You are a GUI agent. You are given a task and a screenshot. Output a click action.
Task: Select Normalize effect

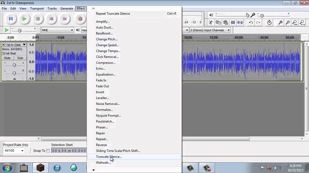tap(134, 110)
